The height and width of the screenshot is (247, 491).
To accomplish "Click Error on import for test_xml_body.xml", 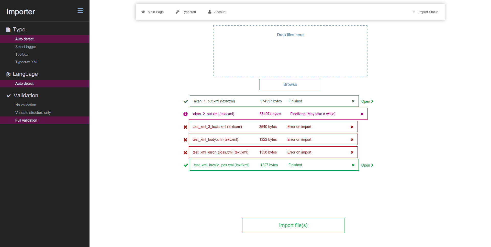I will [299, 139].
